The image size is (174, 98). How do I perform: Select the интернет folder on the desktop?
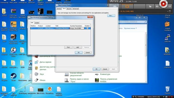coord(23,25)
